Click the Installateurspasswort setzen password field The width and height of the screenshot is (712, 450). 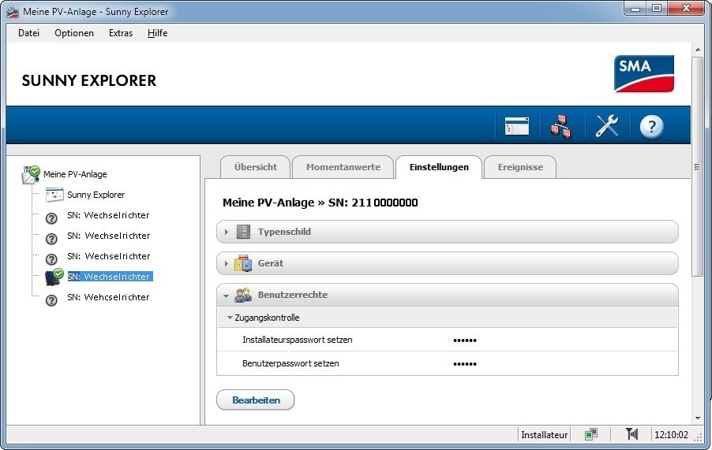[x=464, y=340]
